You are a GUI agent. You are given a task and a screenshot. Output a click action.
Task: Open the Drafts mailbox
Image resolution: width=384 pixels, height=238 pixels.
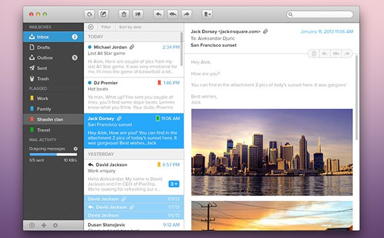pos(53,47)
